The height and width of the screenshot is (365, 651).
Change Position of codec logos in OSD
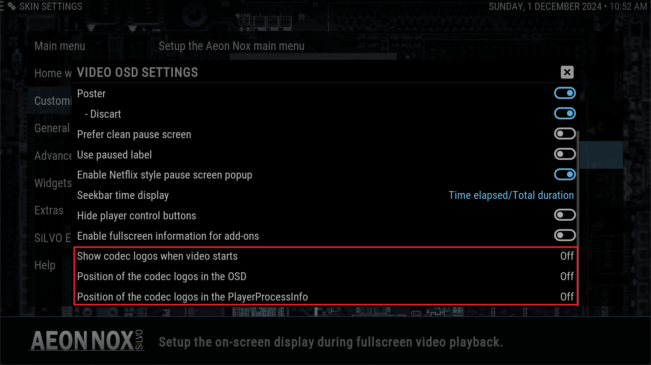(x=325, y=277)
